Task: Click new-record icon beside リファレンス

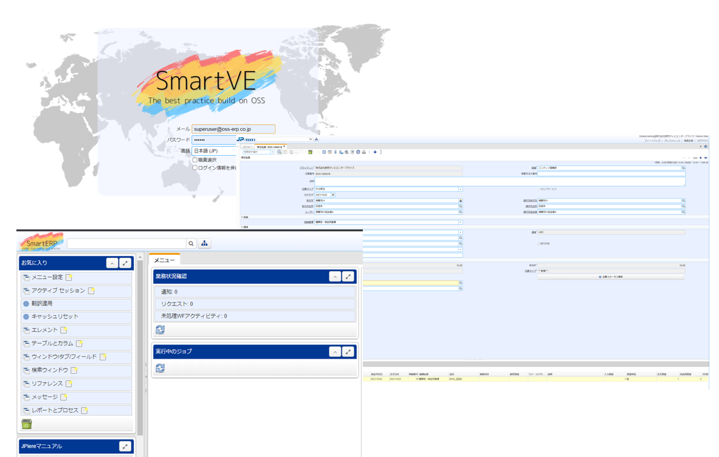Action: pyautogui.click(x=69, y=384)
